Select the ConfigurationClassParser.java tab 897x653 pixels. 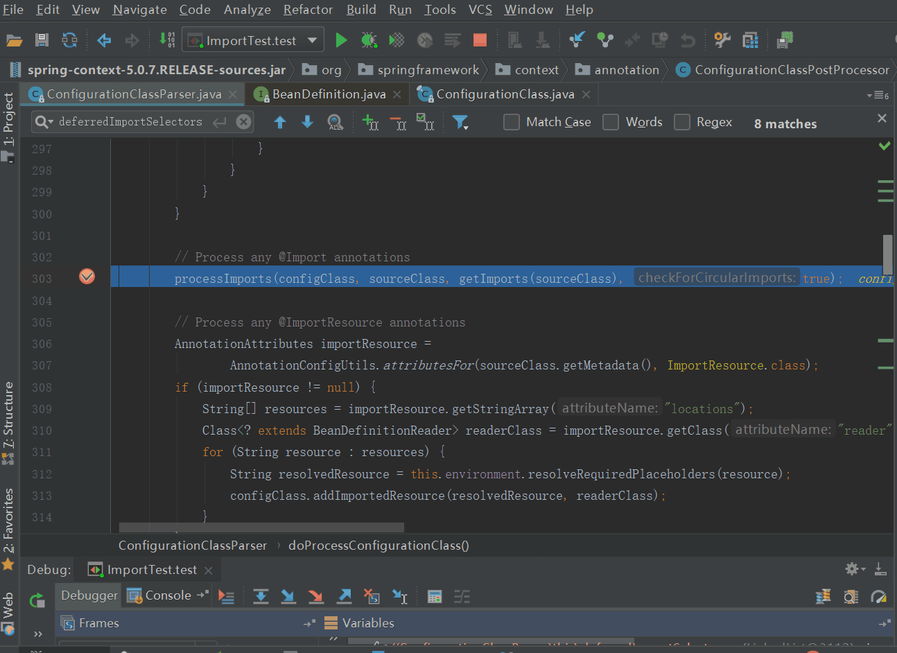pyautogui.click(x=134, y=94)
